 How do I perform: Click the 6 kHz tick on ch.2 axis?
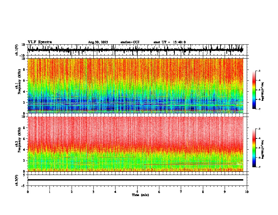click(x=25, y=139)
